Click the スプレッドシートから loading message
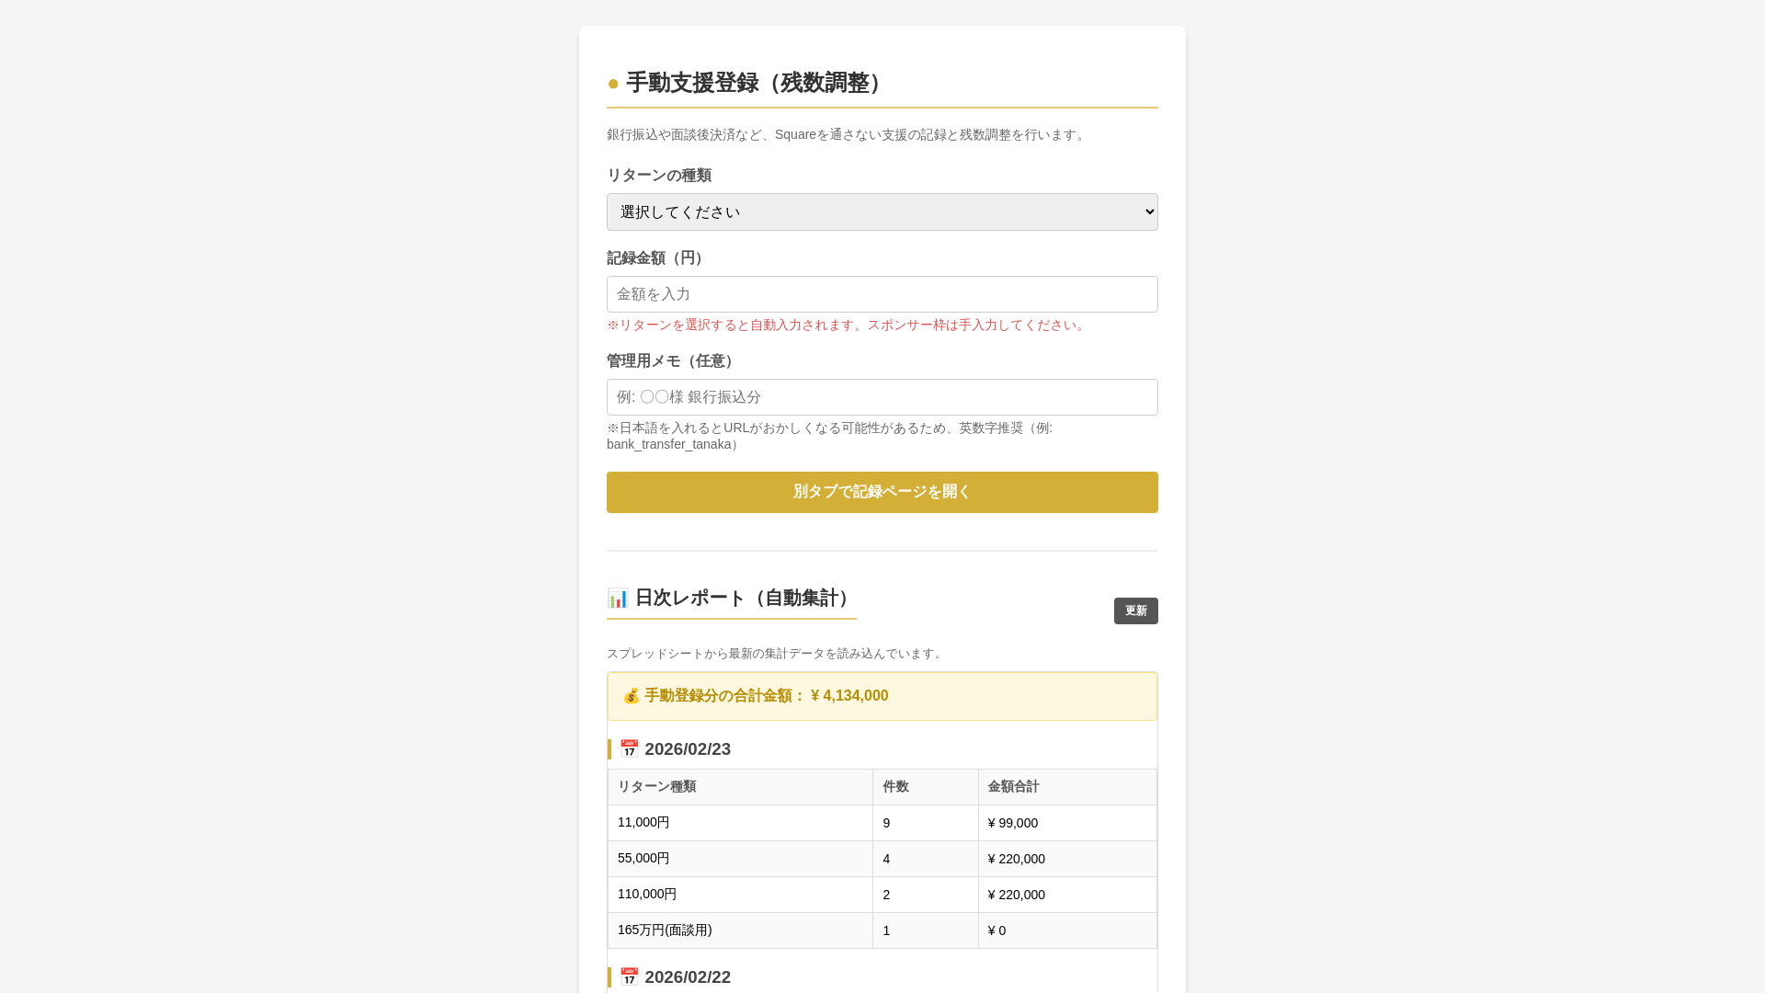 click(776, 654)
